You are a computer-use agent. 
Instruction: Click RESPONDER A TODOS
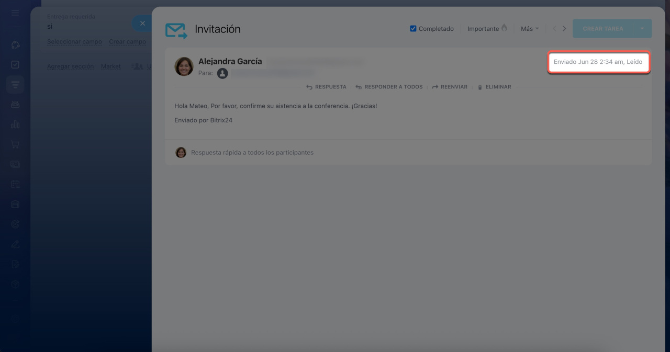click(x=389, y=87)
